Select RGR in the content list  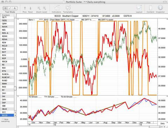click(x=7, y=49)
